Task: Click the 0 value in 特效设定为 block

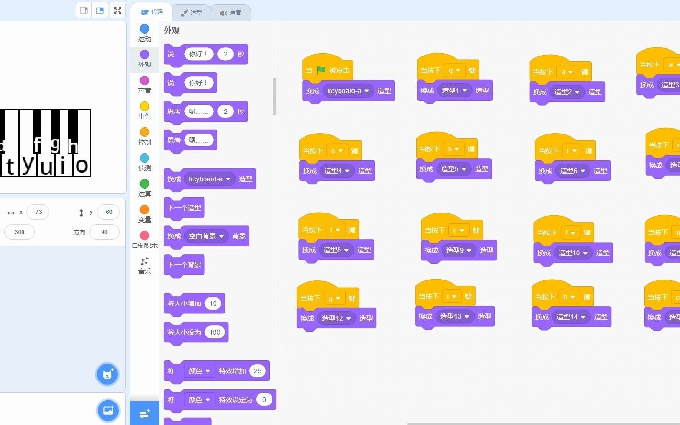Action: click(x=264, y=400)
